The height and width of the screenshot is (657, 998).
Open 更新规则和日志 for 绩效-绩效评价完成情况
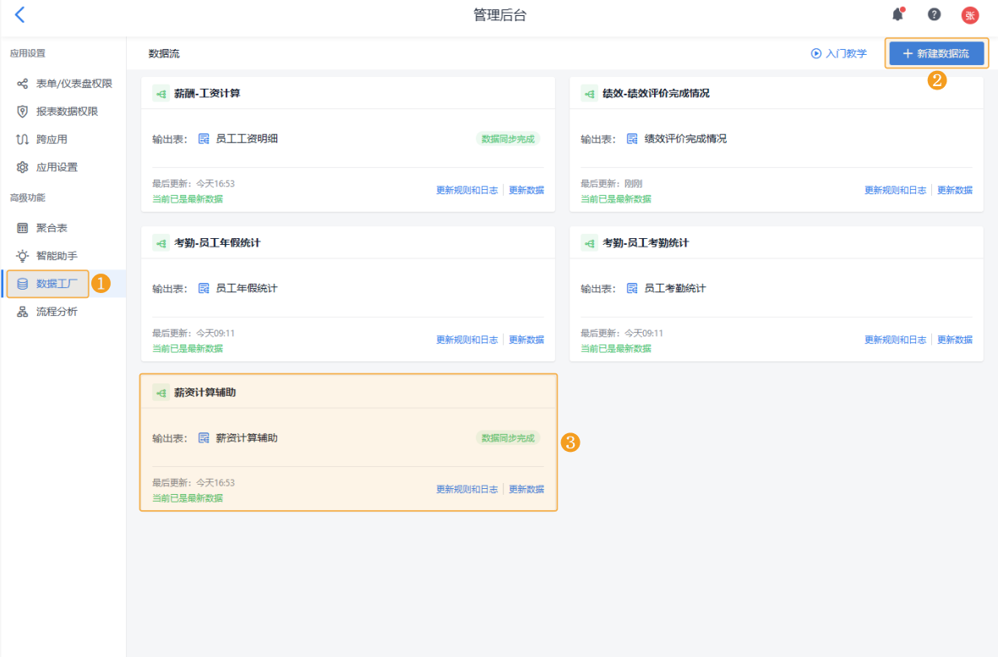895,190
